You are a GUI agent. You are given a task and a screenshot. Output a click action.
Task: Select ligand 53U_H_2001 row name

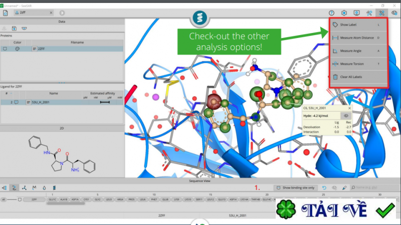click(x=41, y=102)
